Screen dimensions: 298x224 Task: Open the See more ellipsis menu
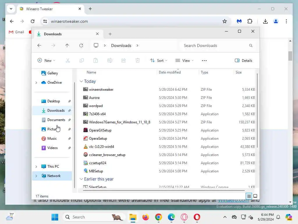coord(204,61)
